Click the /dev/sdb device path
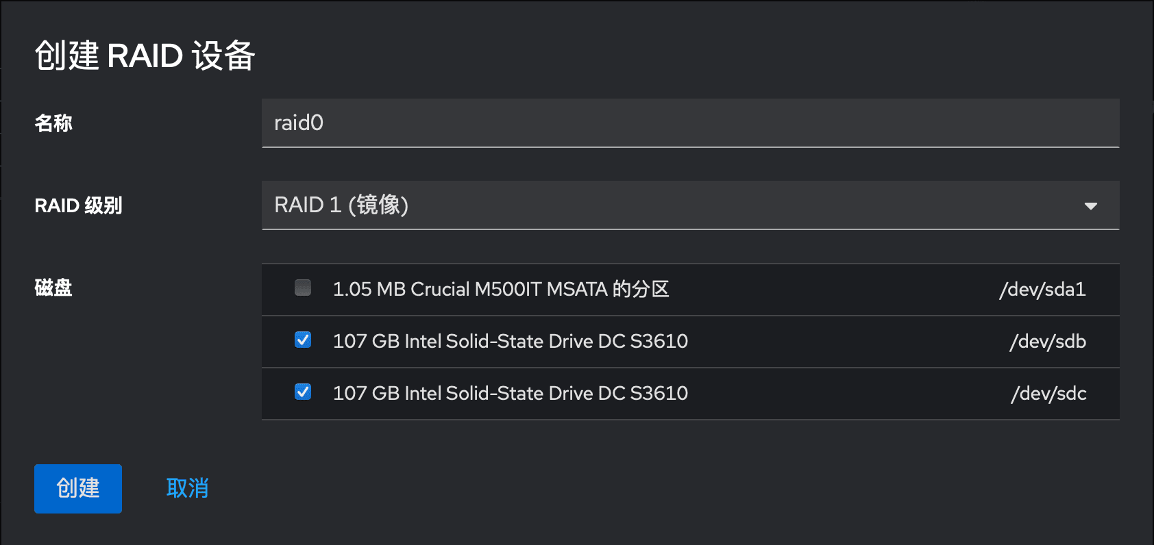Image resolution: width=1154 pixels, height=545 pixels. pyautogui.click(x=1048, y=342)
